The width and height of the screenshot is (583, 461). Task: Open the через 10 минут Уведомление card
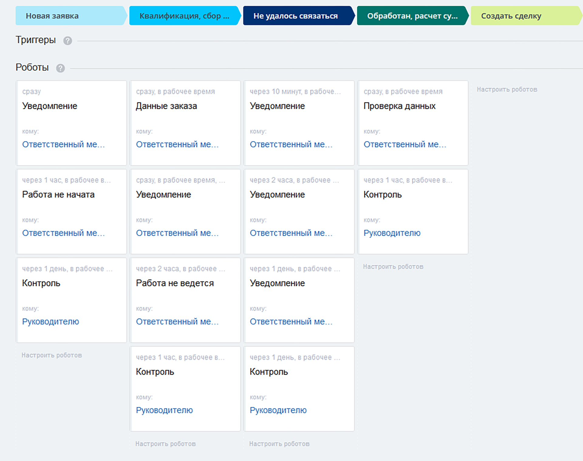tap(277, 106)
